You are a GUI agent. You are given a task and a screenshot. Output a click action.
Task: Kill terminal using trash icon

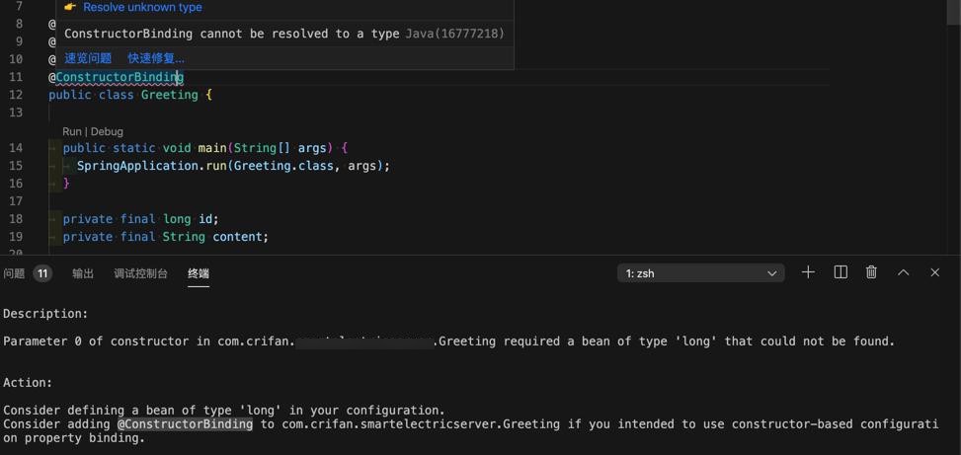pos(871,272)
